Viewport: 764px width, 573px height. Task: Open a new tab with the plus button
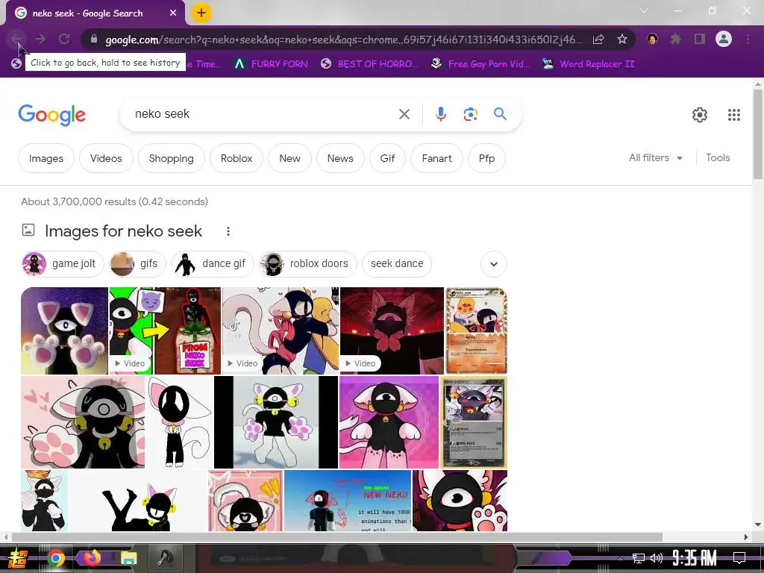201,13
